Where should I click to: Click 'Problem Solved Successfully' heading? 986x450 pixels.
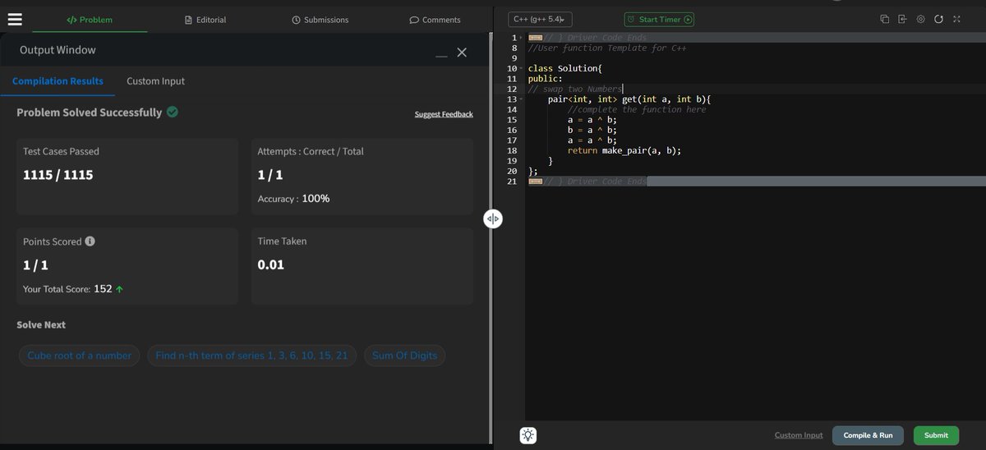click(x=89, y=112)
